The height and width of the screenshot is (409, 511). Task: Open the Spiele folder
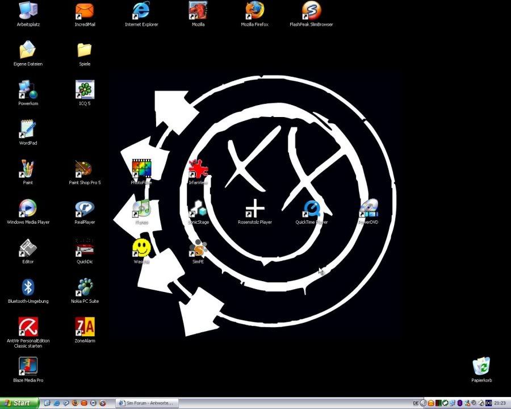[85, 51]
